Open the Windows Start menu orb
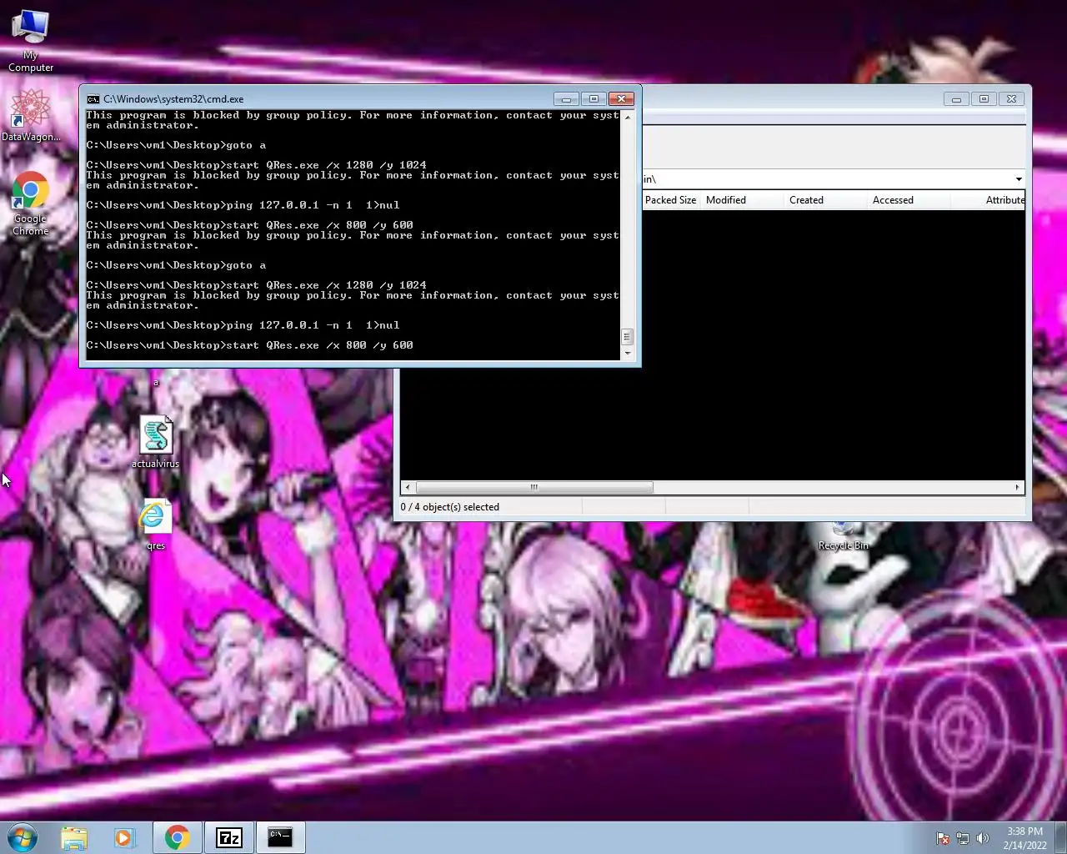This screenshot has height=854, width=1067. pos(23,837)
